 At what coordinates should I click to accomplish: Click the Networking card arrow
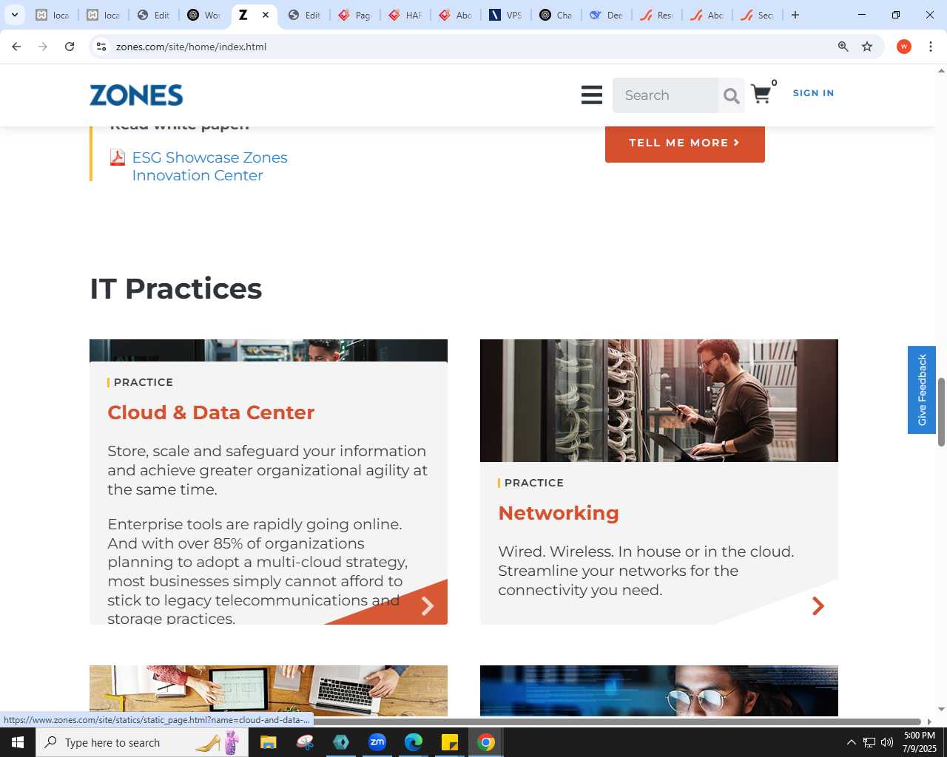818,606
